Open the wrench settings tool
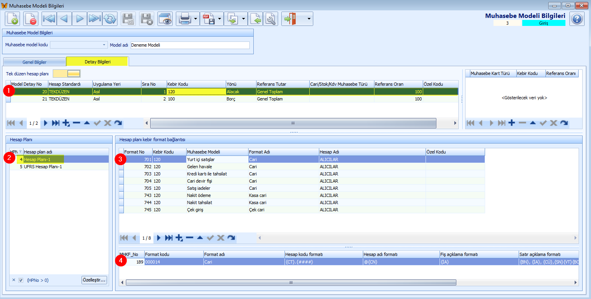 pyautogui.click(x=271, y=19)
